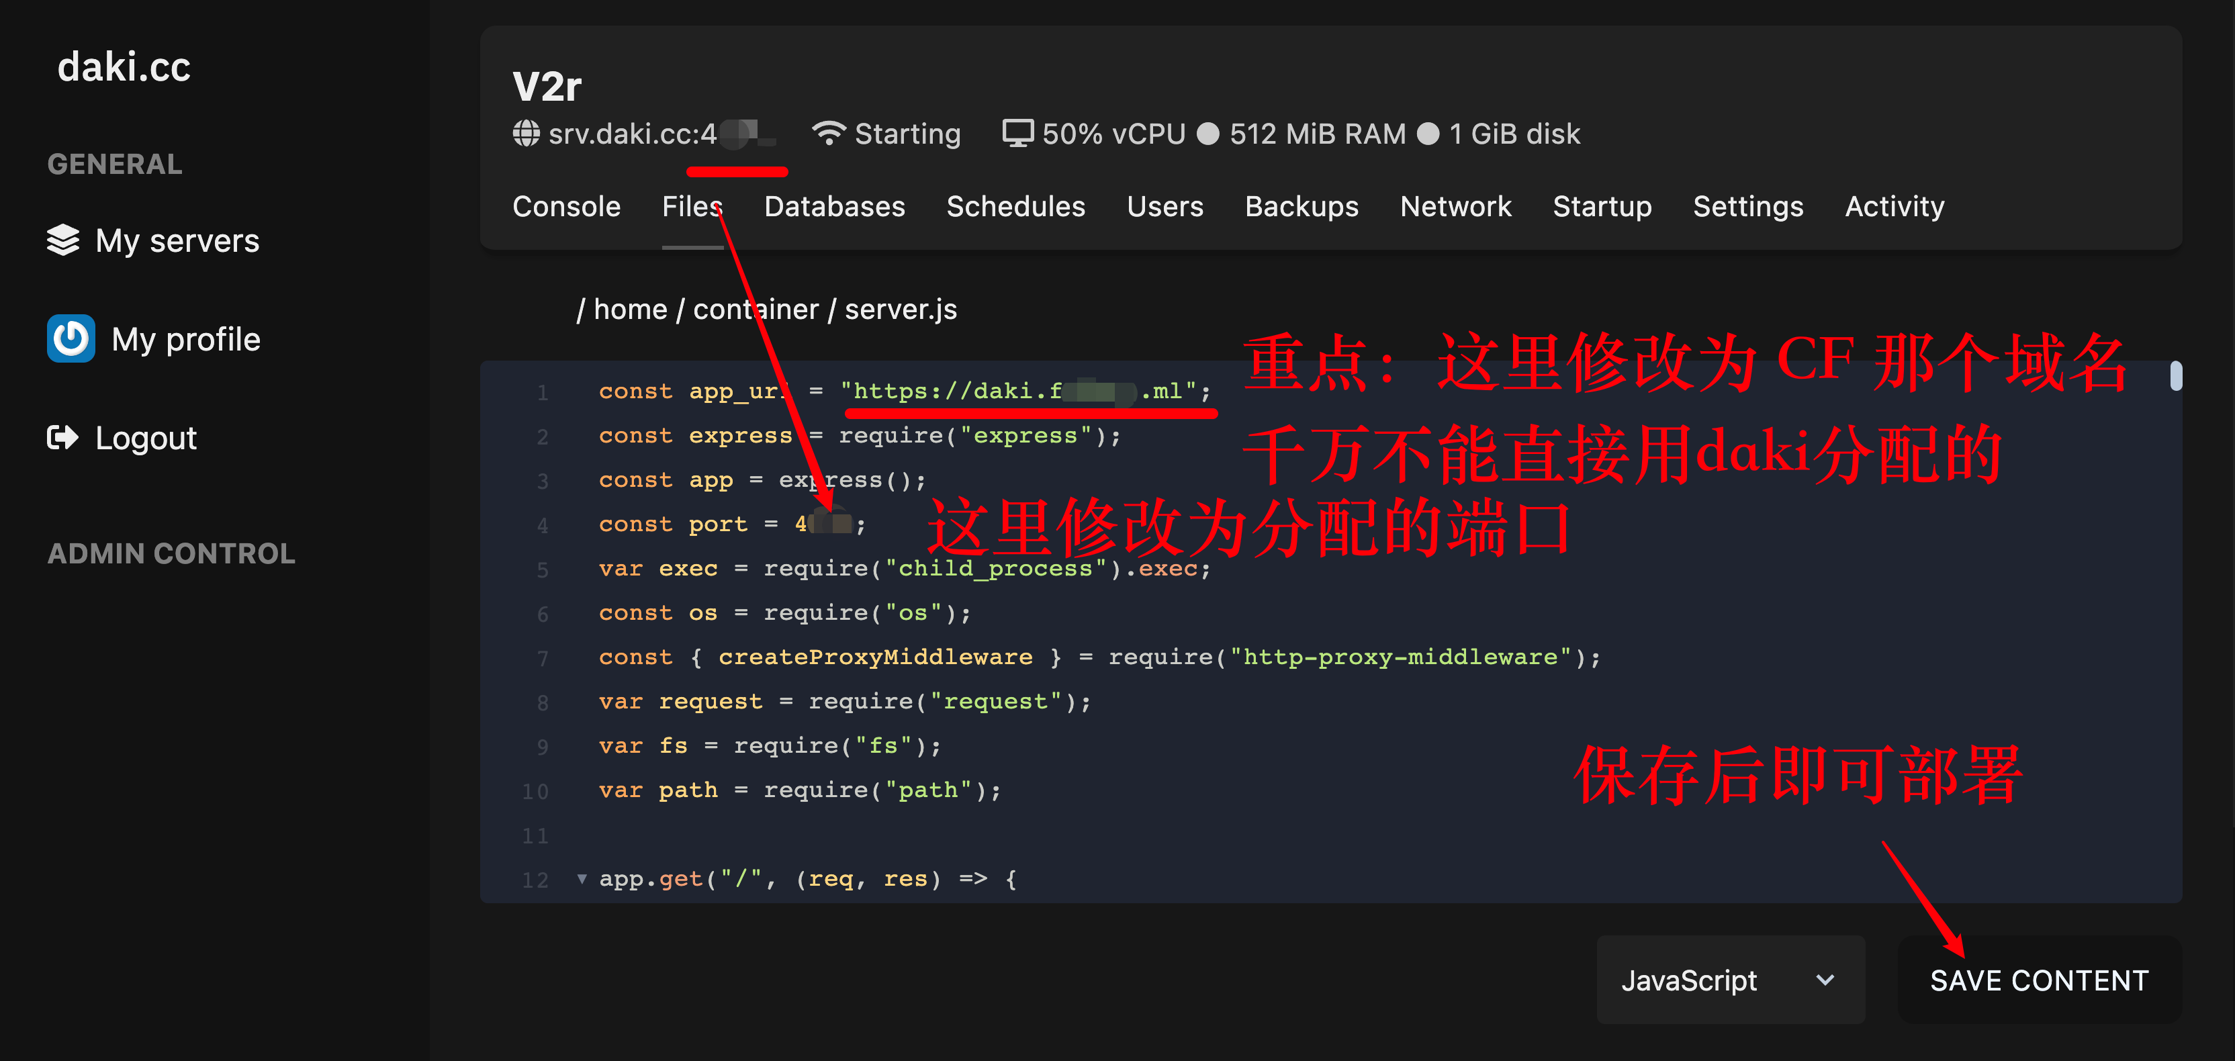Click the code editor scrollbar thumb
Viewport: 2235px width, 1061px height.
[2176, 375]
